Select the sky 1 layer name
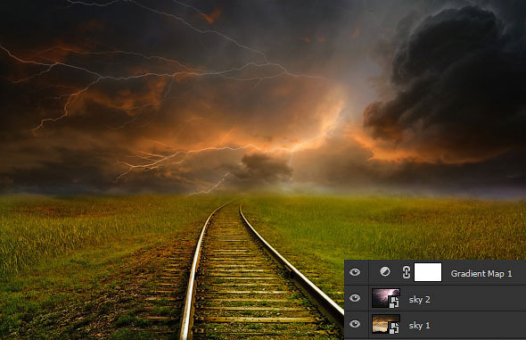526x340 pixels. click(x=419, y=325)
